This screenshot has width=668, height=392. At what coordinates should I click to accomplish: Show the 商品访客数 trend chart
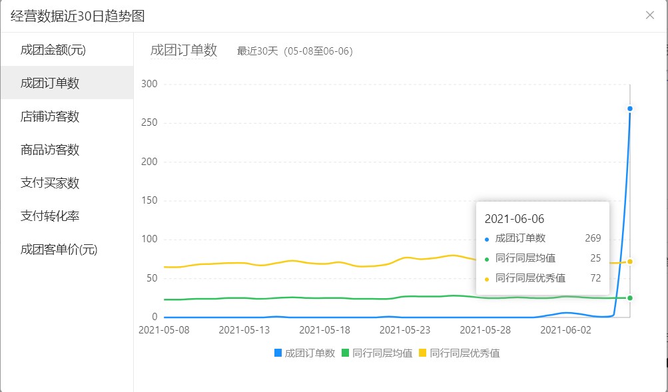(x=50, y=150)
